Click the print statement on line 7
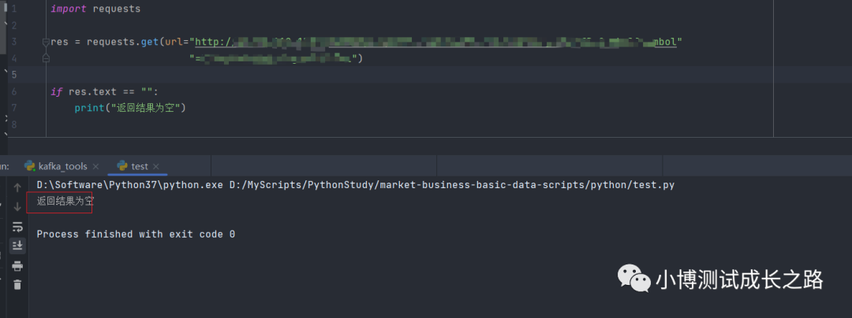 pyautogui.click(x=130, y=108)
